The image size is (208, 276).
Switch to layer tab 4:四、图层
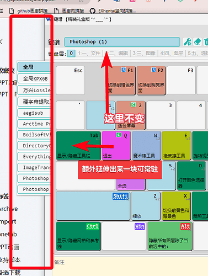tap(172, 54)
